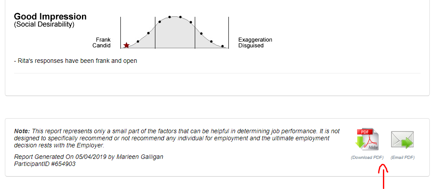Click Rita's responses summary sentence
436x189 pixels.
click(75, 61)
